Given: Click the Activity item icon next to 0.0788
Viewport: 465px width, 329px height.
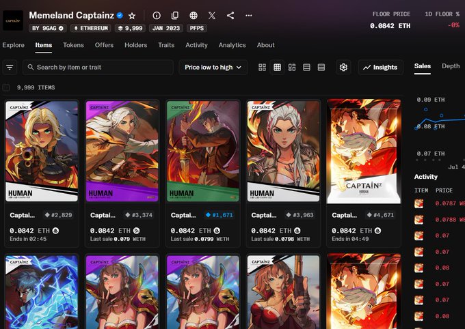Looking at the screenshot, I should 418,219.
